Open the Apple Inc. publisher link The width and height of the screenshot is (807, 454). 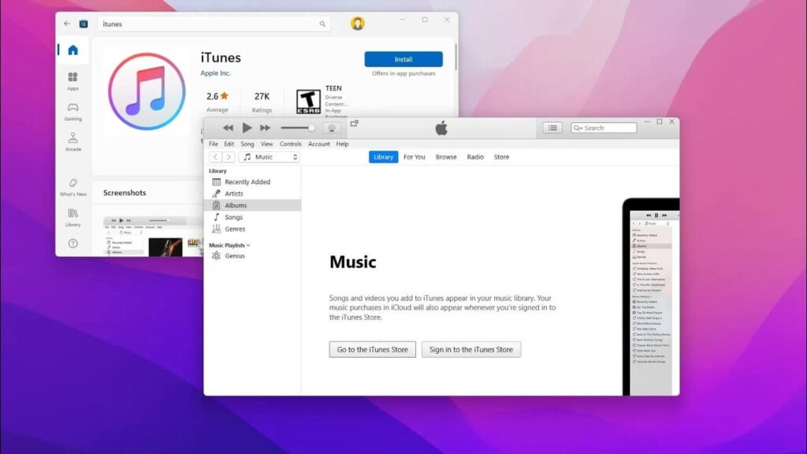tap(215, 73)
